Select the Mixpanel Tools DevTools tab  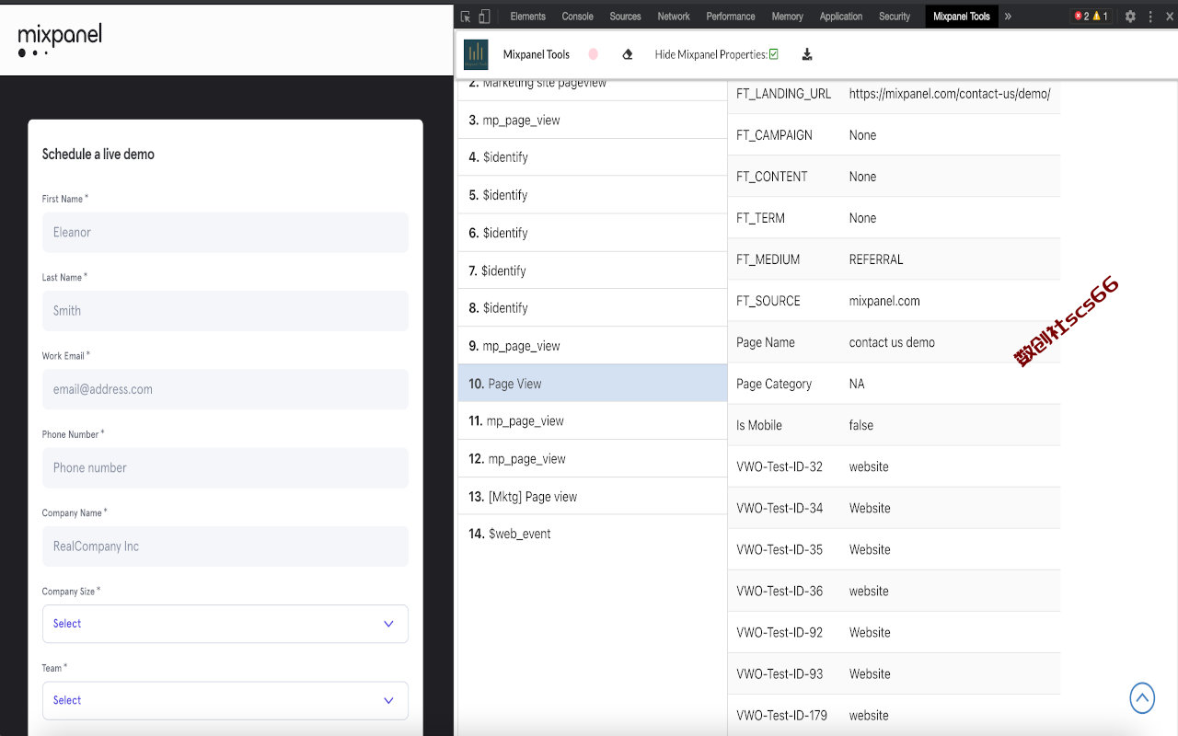962,17
